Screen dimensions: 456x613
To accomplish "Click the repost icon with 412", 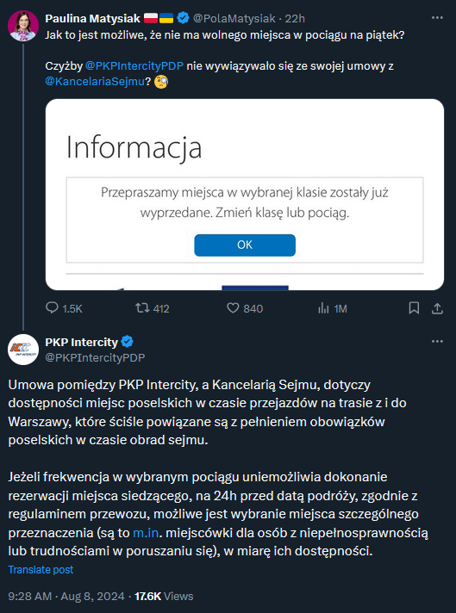I will point(142,308).
